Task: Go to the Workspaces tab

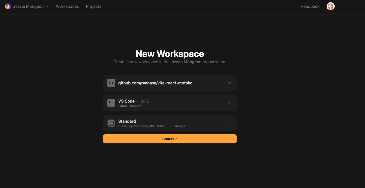Action: pyautogui.click(x=67, y=6)
